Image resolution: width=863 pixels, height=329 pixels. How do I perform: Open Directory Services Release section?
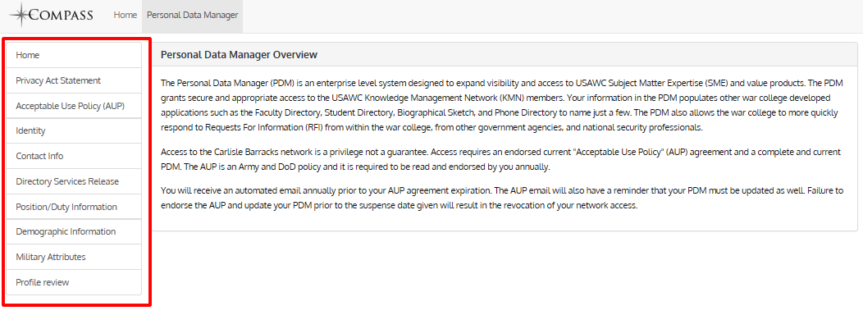[x=74, y=181]
